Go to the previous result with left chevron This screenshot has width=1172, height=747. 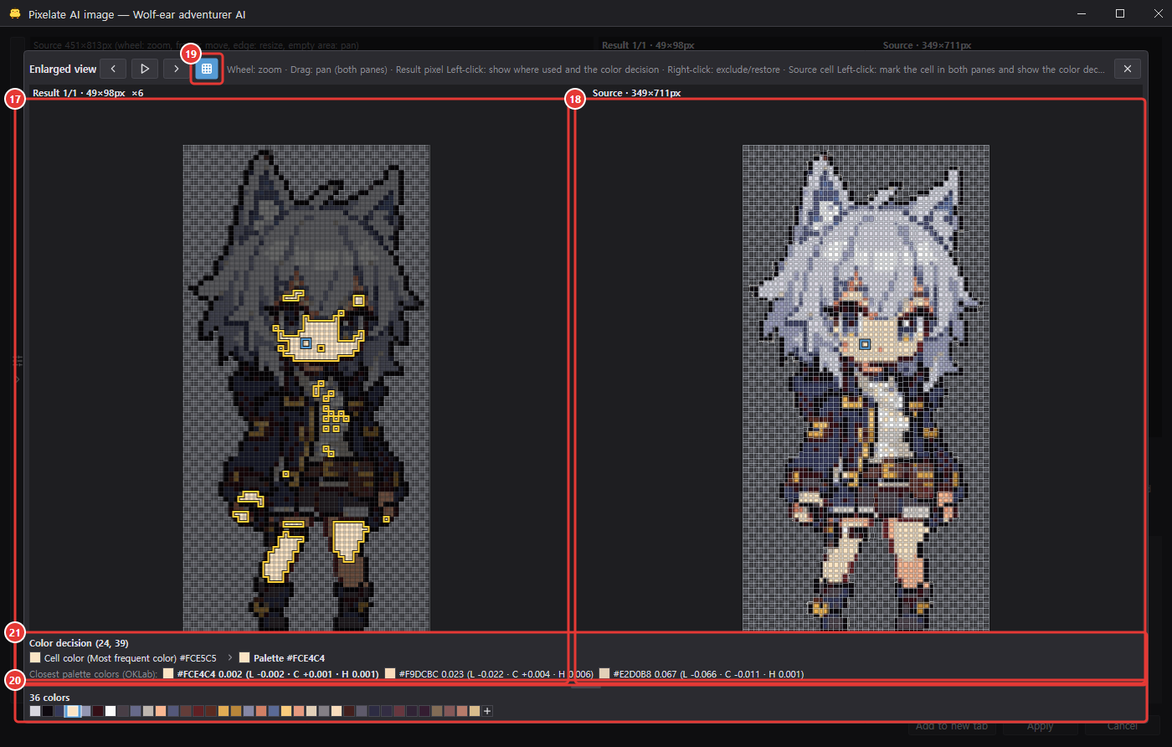point(113,69)
